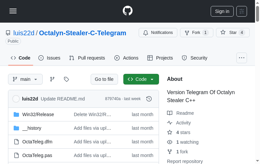Click the page vertical scrollbar thumb
Screen dimensions: 260x164
[x=258, y=14]
